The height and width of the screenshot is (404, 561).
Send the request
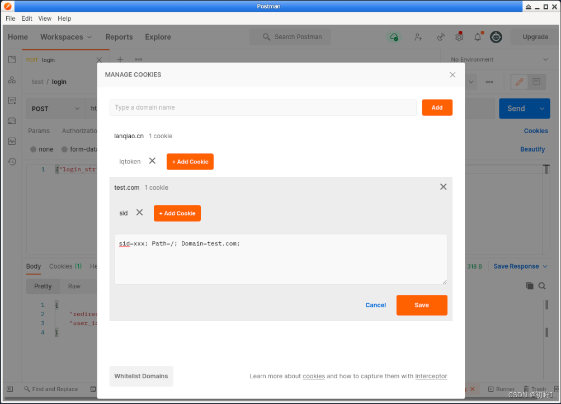click(x=516, y=109)
